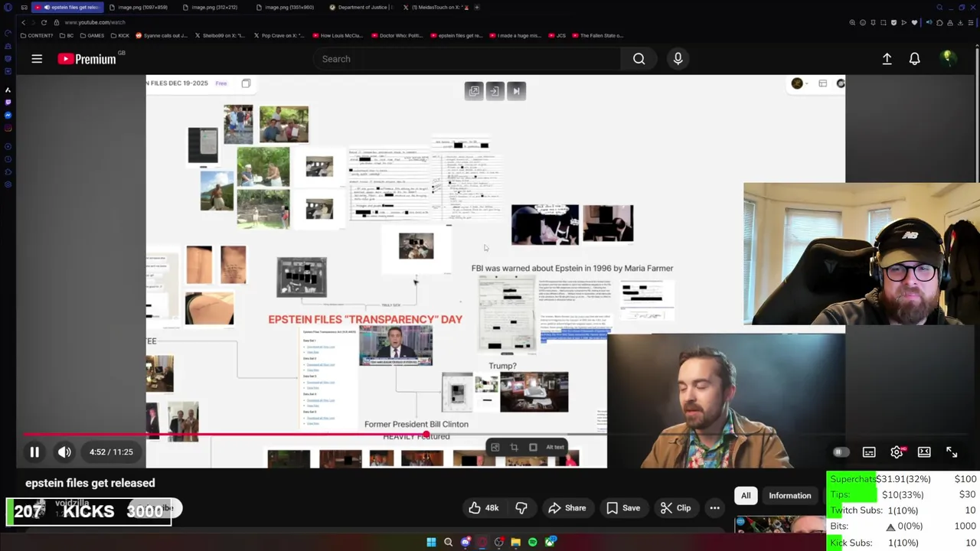Open the CONTENT? bookmarks folder
Screen dimensions: 980x551
[x=37, y=35]
